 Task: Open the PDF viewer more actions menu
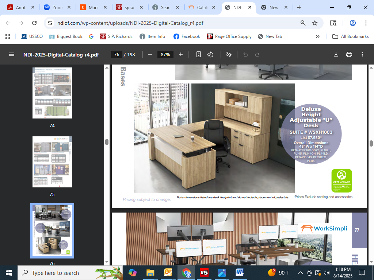pos(362,54)
